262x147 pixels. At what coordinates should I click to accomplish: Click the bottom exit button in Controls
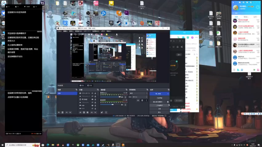pyautogui.click(x=159, y=112)
